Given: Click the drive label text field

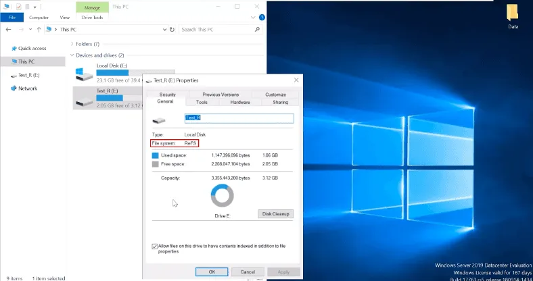Looking at the screenshot, I should coord(239,118).
